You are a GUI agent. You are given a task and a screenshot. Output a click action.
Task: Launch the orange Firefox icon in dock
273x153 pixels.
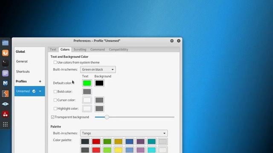tap(5, 53)
